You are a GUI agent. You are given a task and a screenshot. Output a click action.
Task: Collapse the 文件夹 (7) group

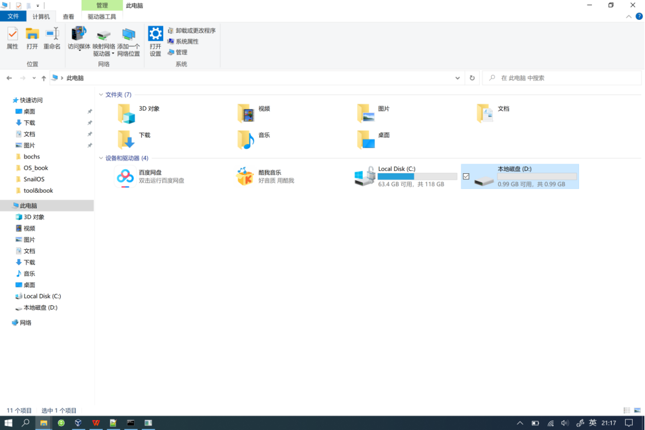click(x=101, y=95)
